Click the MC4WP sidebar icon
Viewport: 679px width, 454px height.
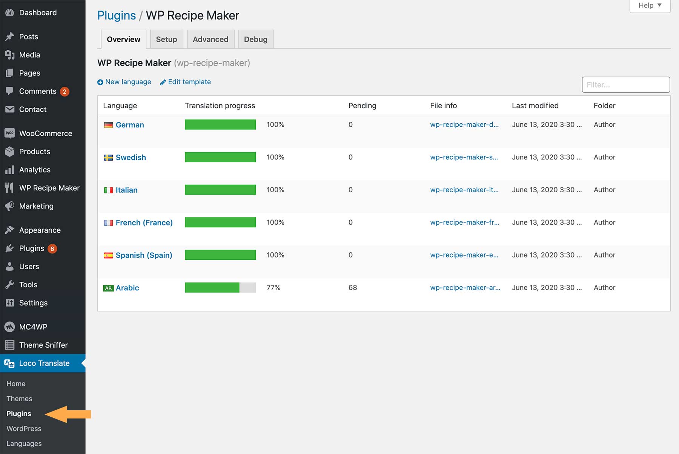pyautogui.click(x=9, y=327)
